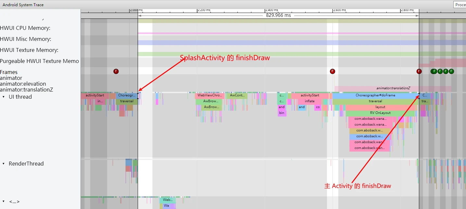Open the Processes button at top right
This screenshot has height=209, width=466.
[460, 5]
